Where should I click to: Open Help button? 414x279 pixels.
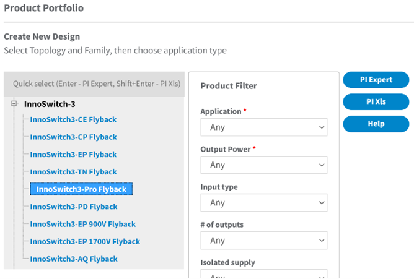point(376,124)
